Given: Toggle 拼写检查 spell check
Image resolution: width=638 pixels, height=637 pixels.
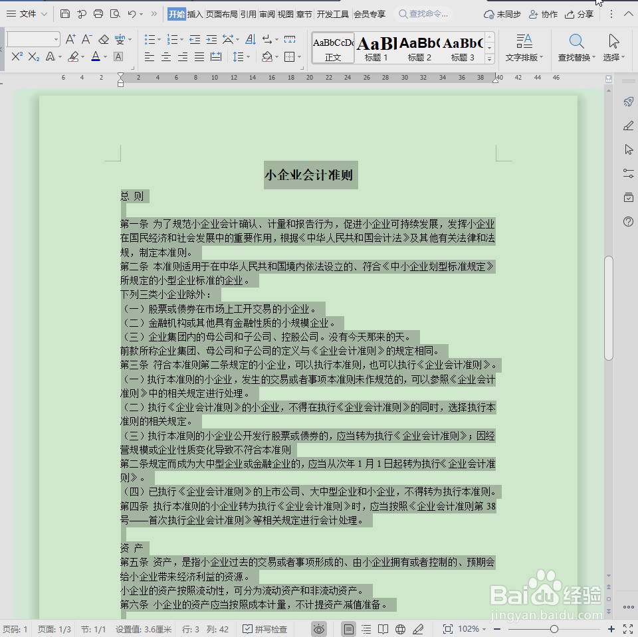Looking at the screenshot, I should (x=265, y=629).
